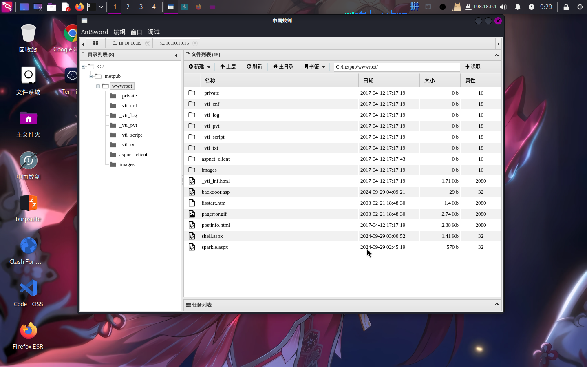Select the _vti_inf.html file row

click(x=342, y=181)
